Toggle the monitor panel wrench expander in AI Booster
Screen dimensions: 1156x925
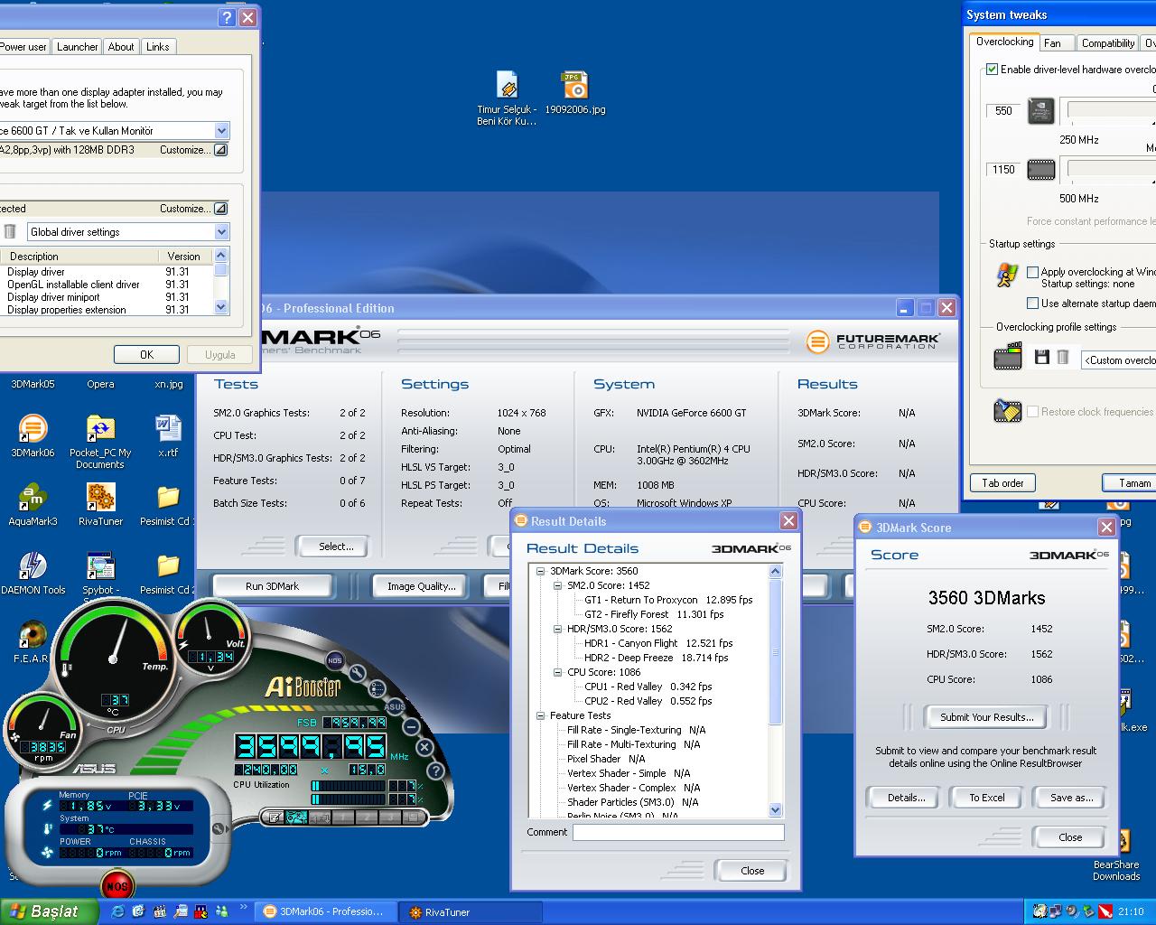[219, 828]
